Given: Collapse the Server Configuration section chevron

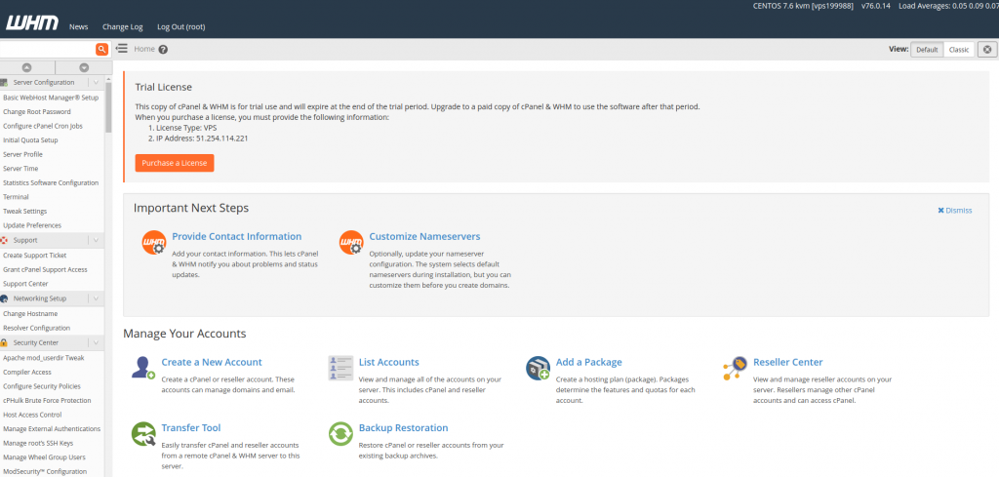Looking at the screenshot, I should pos(95,83).
